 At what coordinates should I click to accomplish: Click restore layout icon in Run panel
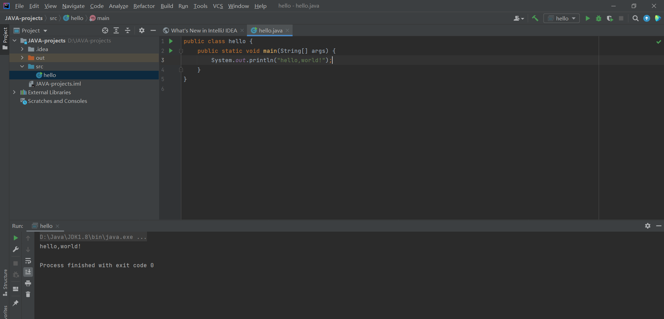pos(16,289)
